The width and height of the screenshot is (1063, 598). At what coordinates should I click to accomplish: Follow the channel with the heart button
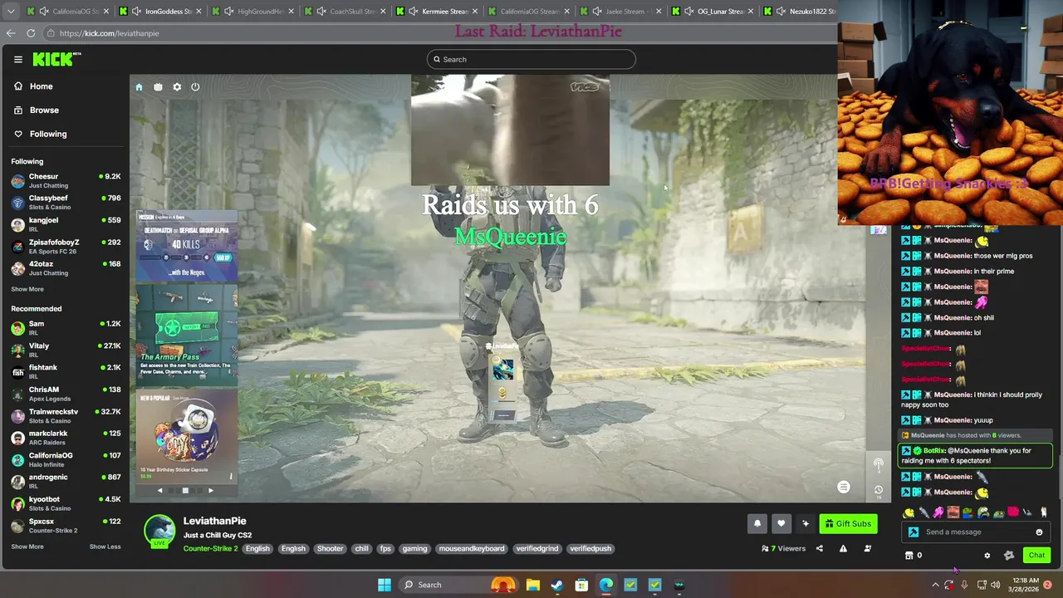pos(781,523)
